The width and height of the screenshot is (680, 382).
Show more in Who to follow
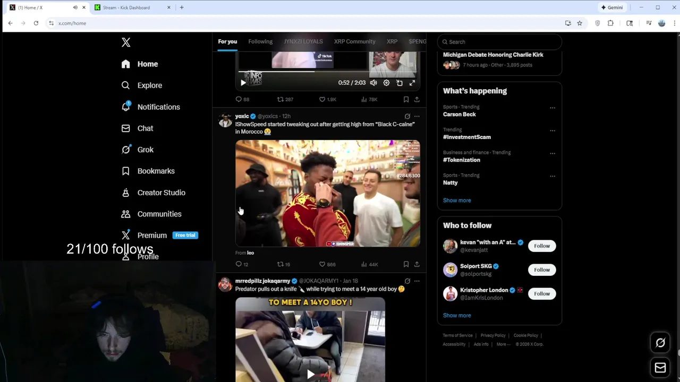tap(457, 316)
